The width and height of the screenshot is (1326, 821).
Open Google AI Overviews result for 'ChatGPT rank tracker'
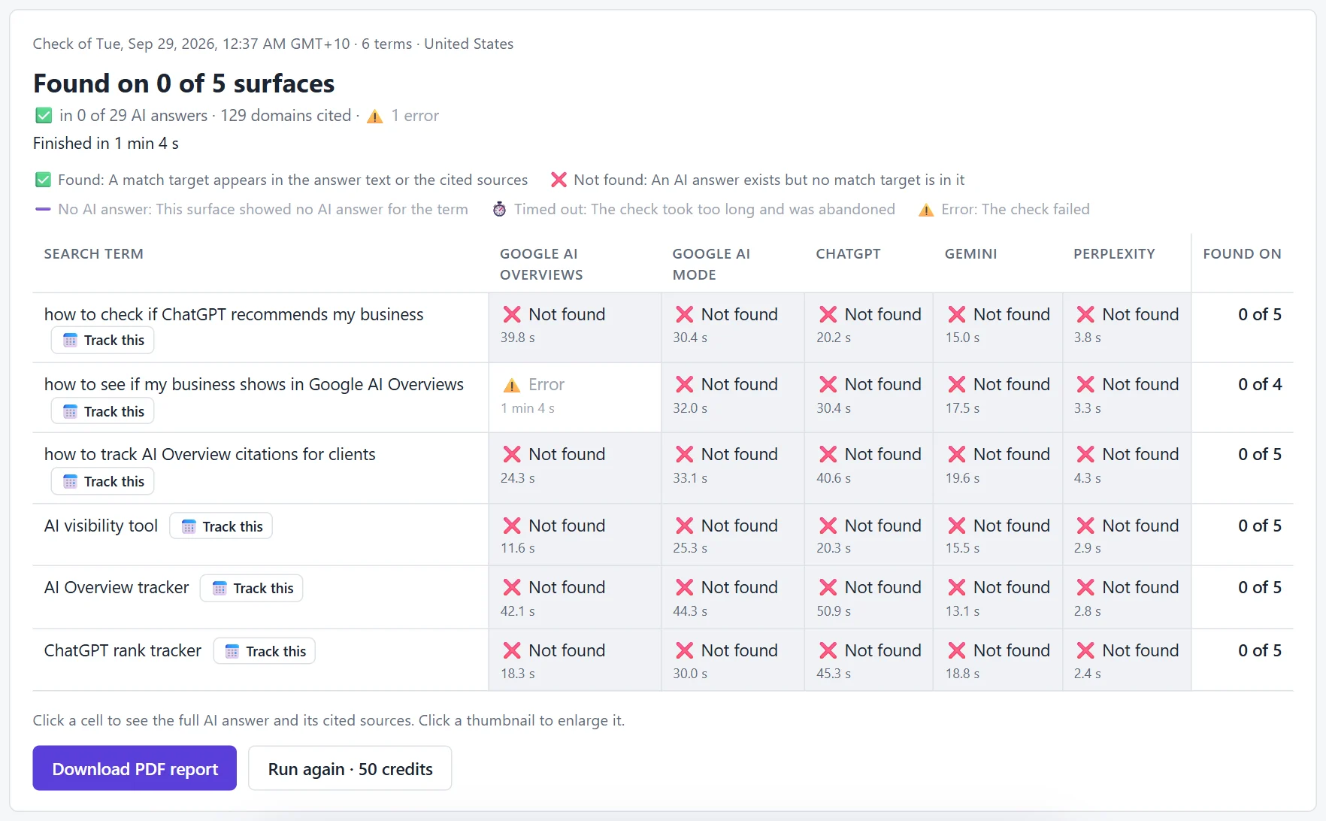coord(575,660)
